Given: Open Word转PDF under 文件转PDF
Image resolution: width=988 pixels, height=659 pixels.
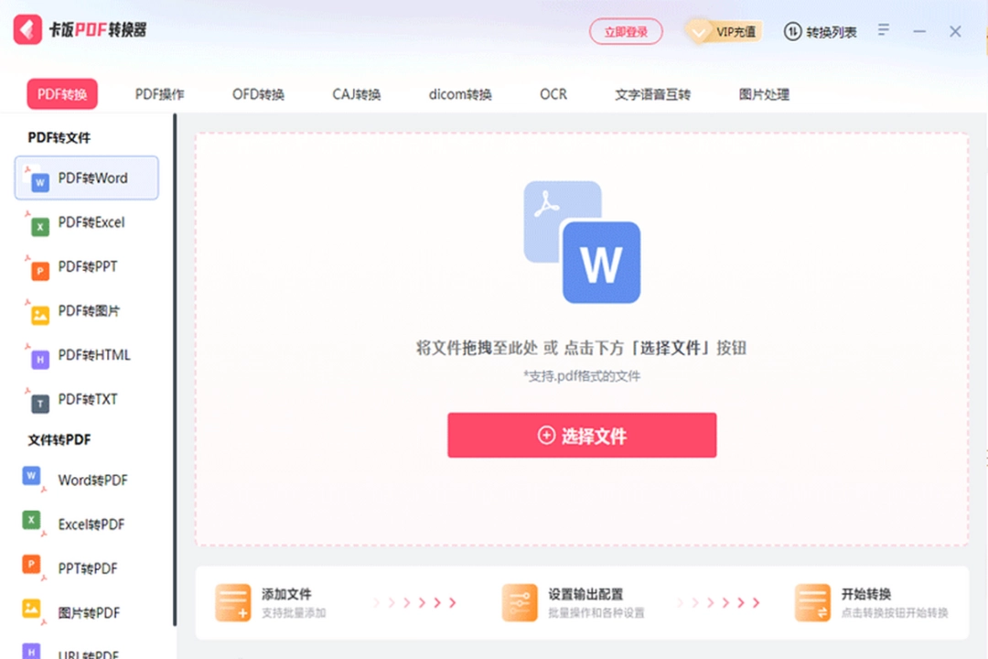Looking at the screenshot, I should click(86, 480).
